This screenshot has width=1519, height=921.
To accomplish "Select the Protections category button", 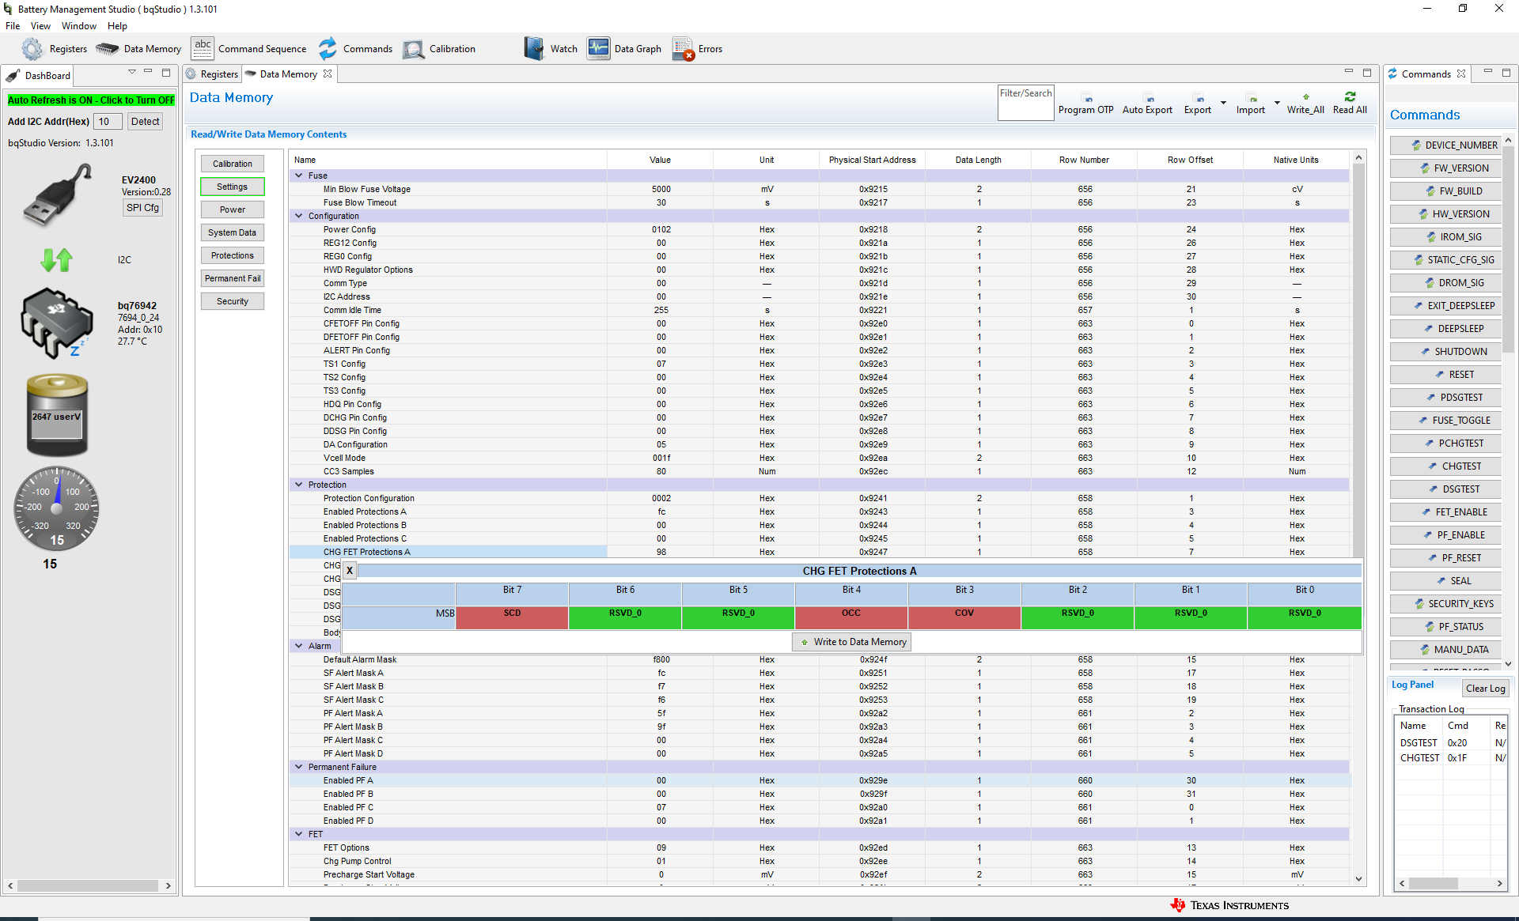I will pyautogui.click(x=233, y=255).
